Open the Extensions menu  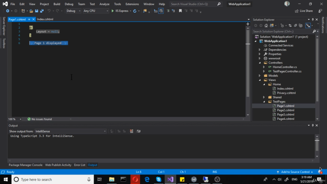(132, 4)
